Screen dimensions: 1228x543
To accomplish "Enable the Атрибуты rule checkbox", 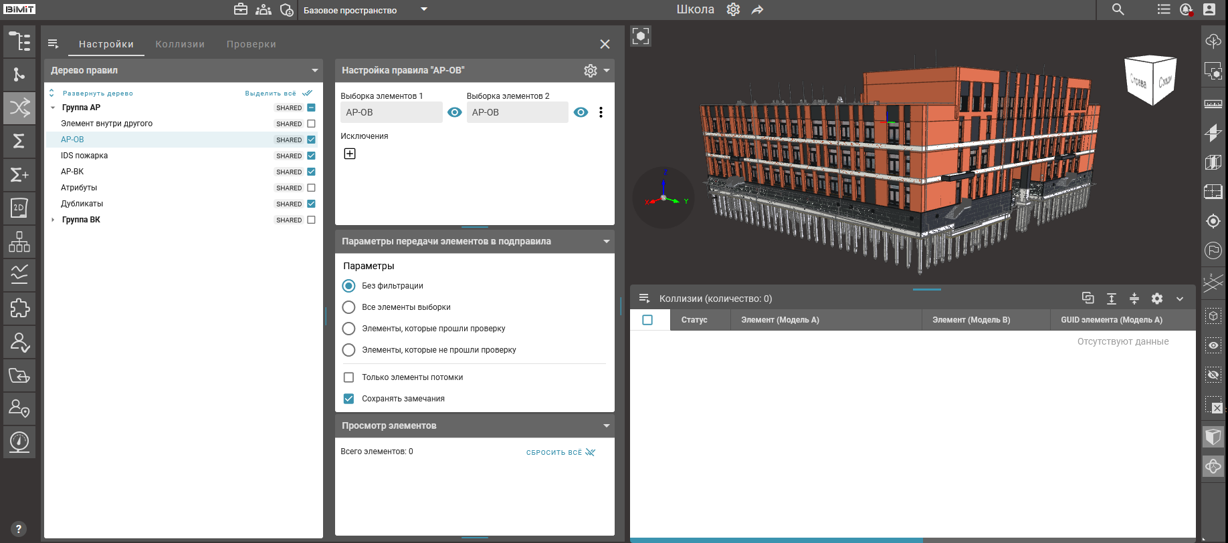I will (x=311, y=188).
